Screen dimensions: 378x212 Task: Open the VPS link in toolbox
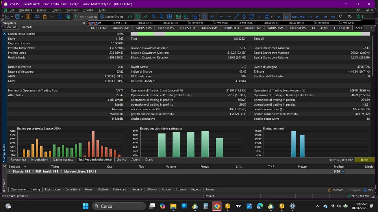point(368,190)
